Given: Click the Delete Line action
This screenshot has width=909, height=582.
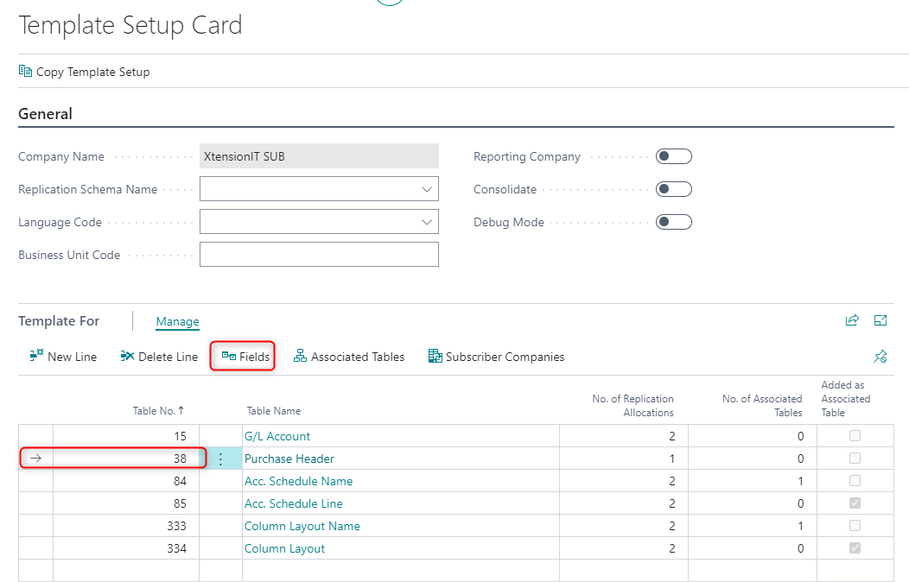Looking at the screenshot, I should click(158, 356).
